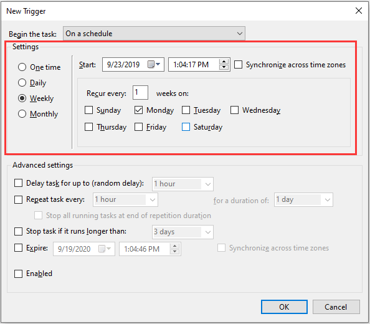Toggle the Enabled checkbox
Screen dimensions: 370x324
[19, 274]
